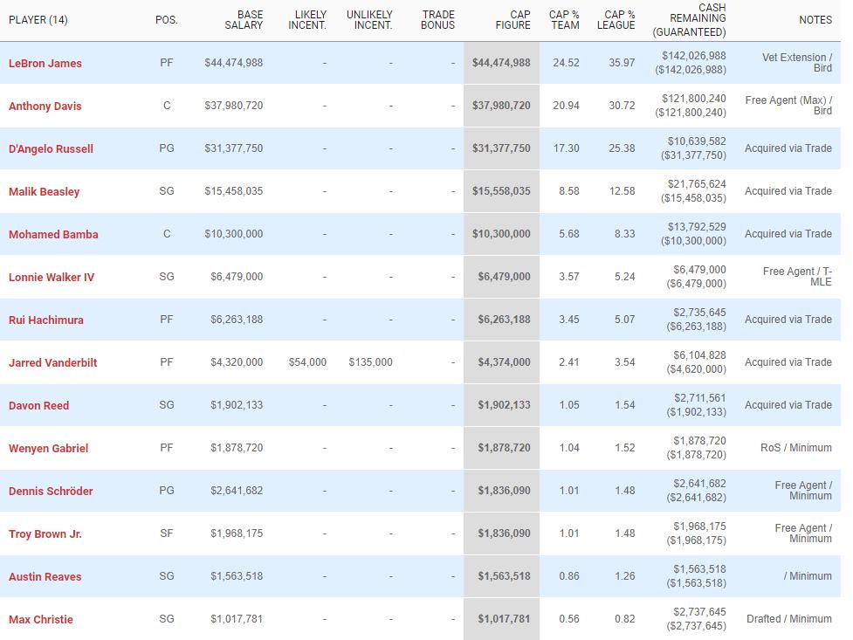Select Rui Hachimura cash remaining $2,735,645
The image size is (853, 640).
699,313
